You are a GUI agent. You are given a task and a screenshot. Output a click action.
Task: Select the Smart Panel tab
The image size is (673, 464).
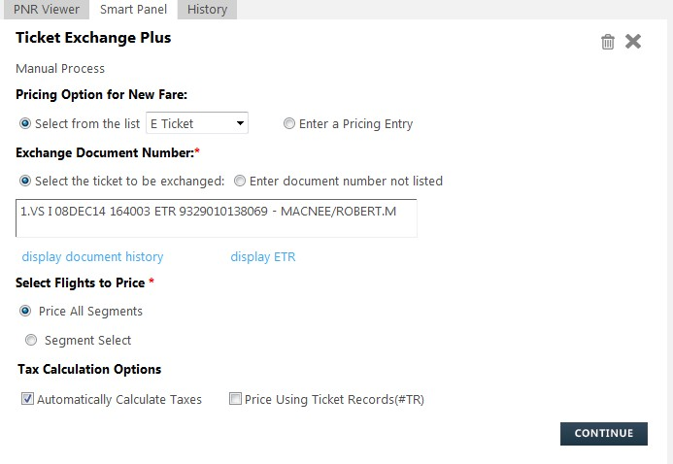[x=133, y=10]
